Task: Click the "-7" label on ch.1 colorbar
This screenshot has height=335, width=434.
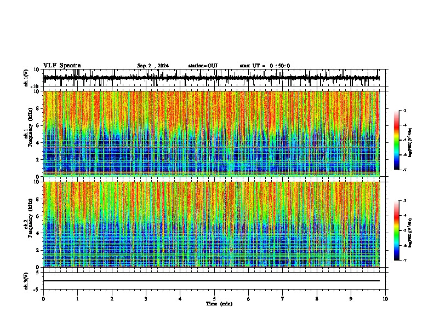Action: tap(404, 170)
